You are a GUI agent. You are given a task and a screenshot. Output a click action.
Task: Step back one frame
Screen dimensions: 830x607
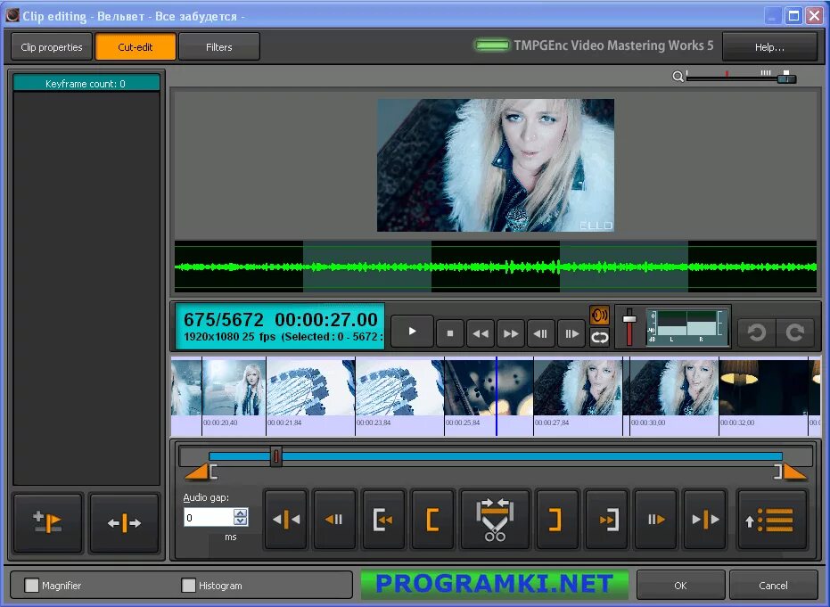(x=540, y=333)
